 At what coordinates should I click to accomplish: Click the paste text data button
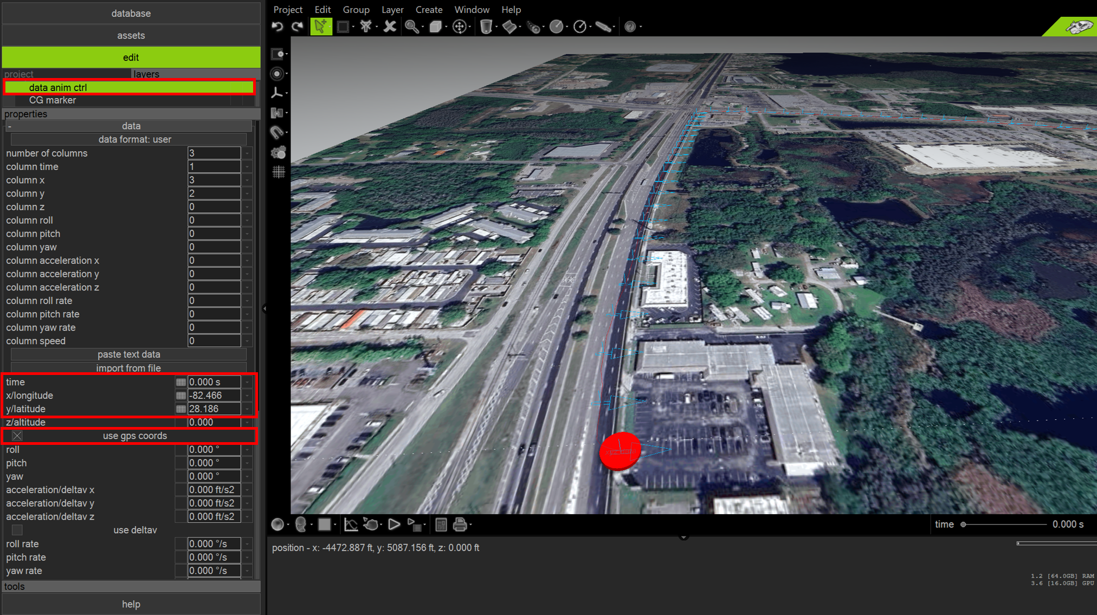[128, 354]
